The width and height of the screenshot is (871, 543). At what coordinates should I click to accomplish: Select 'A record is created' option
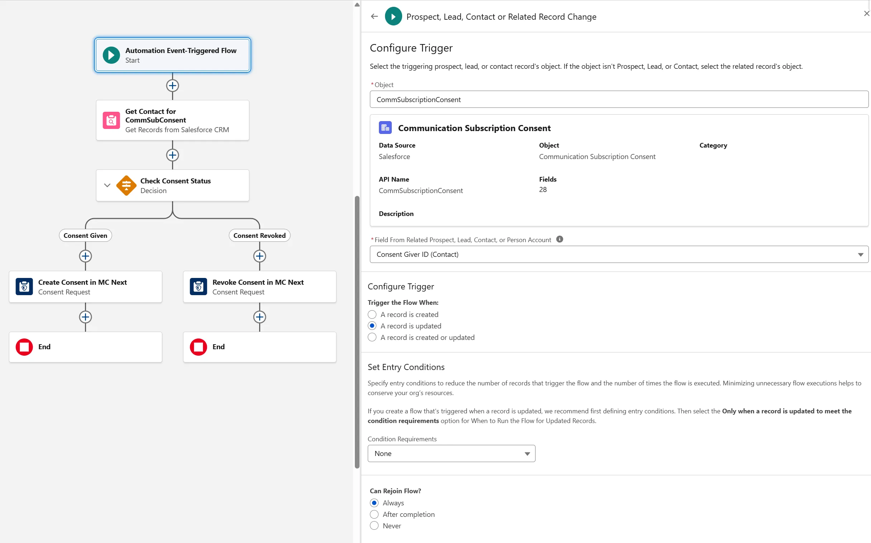372,314
